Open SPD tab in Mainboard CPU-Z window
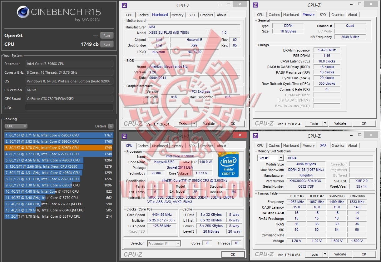This screenshot has width=381, height=262. point(192,15)
